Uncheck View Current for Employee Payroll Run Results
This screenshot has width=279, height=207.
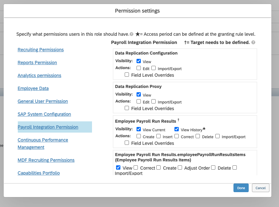139,129
